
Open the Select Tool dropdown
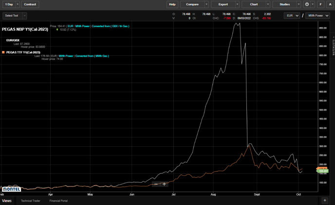click(x=15, y=16)
